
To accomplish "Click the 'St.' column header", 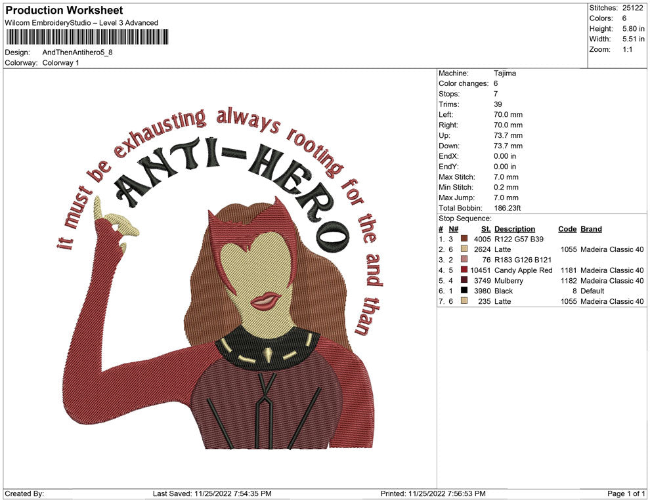I will pos(486,229).
